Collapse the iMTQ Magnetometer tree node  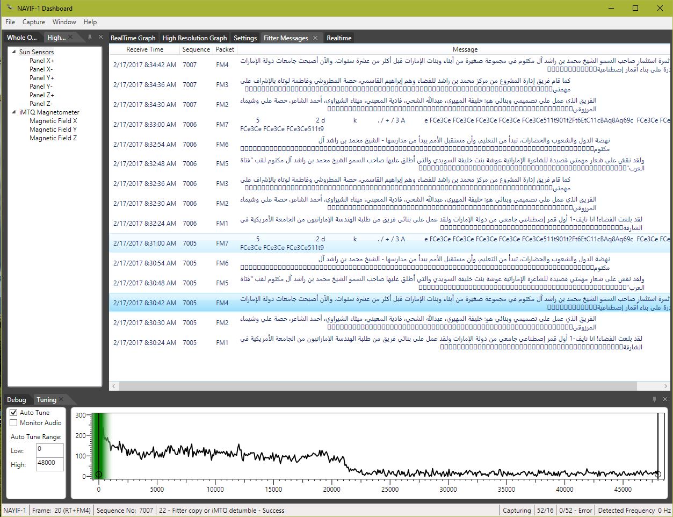[x=14, y=112]
